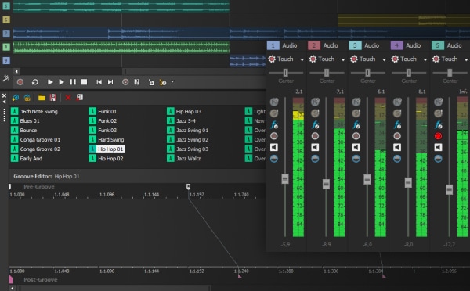Solo mixer channel 1
The width and height of the screenshot is (470, 291).
(274, 113)
